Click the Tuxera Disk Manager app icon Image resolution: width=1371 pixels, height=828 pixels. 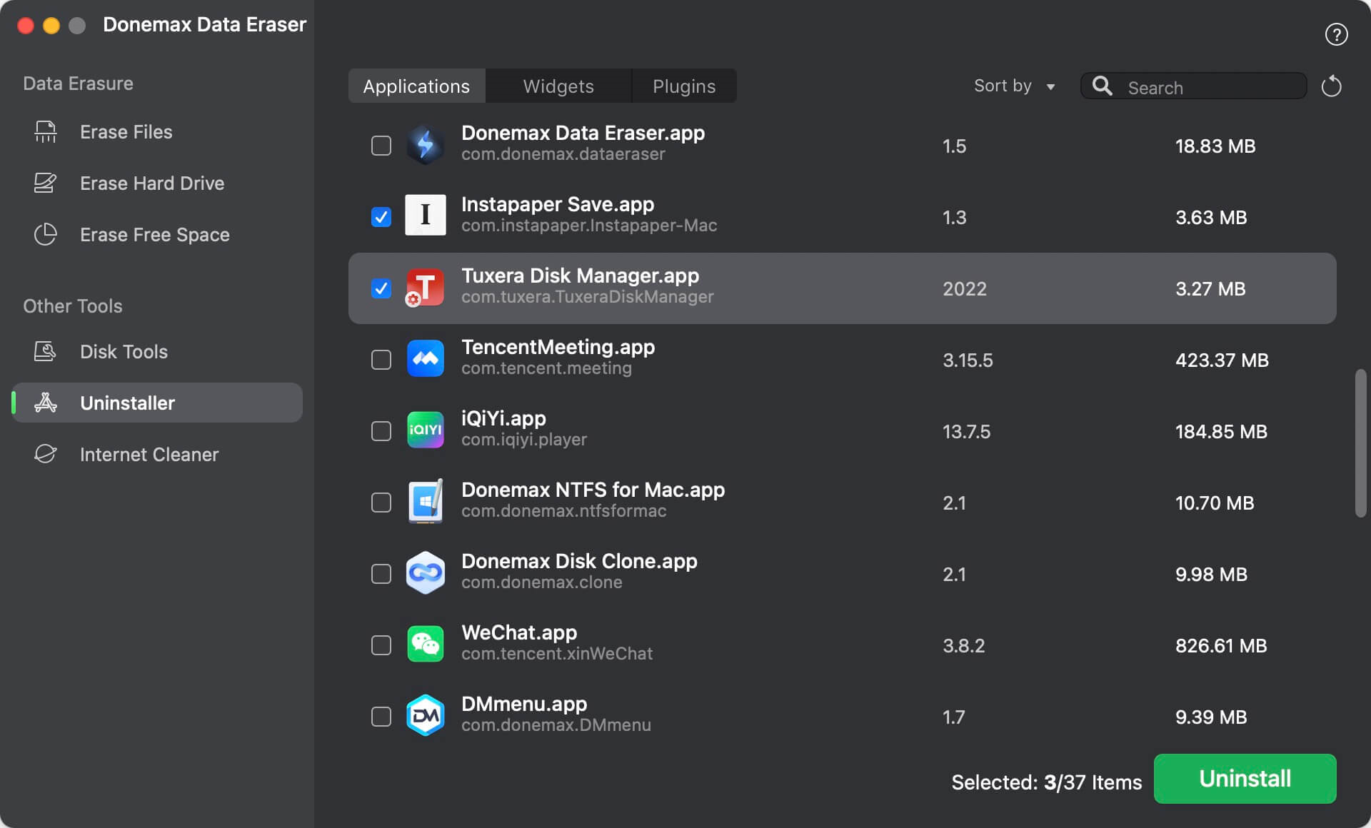pos(425,288)
